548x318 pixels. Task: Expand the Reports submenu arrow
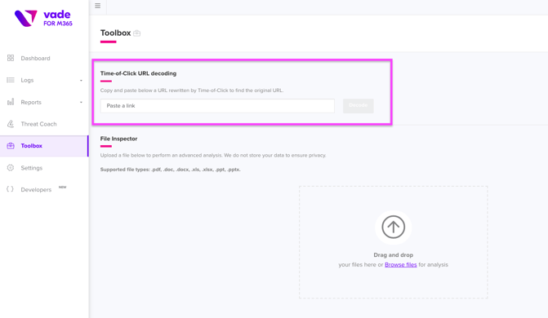[81, 102]
